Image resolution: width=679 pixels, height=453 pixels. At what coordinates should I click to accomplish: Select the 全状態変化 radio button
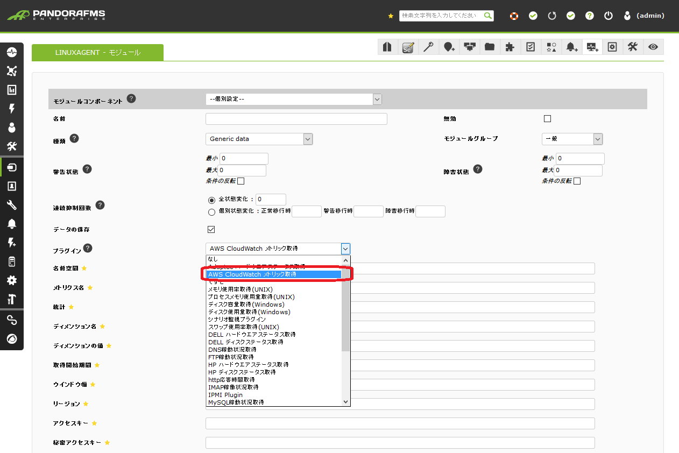click(211, 200)
